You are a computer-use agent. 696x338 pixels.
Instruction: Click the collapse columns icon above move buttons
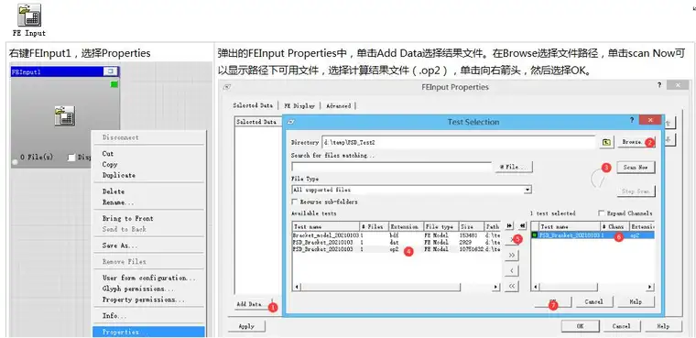click(x=522, y=226)
